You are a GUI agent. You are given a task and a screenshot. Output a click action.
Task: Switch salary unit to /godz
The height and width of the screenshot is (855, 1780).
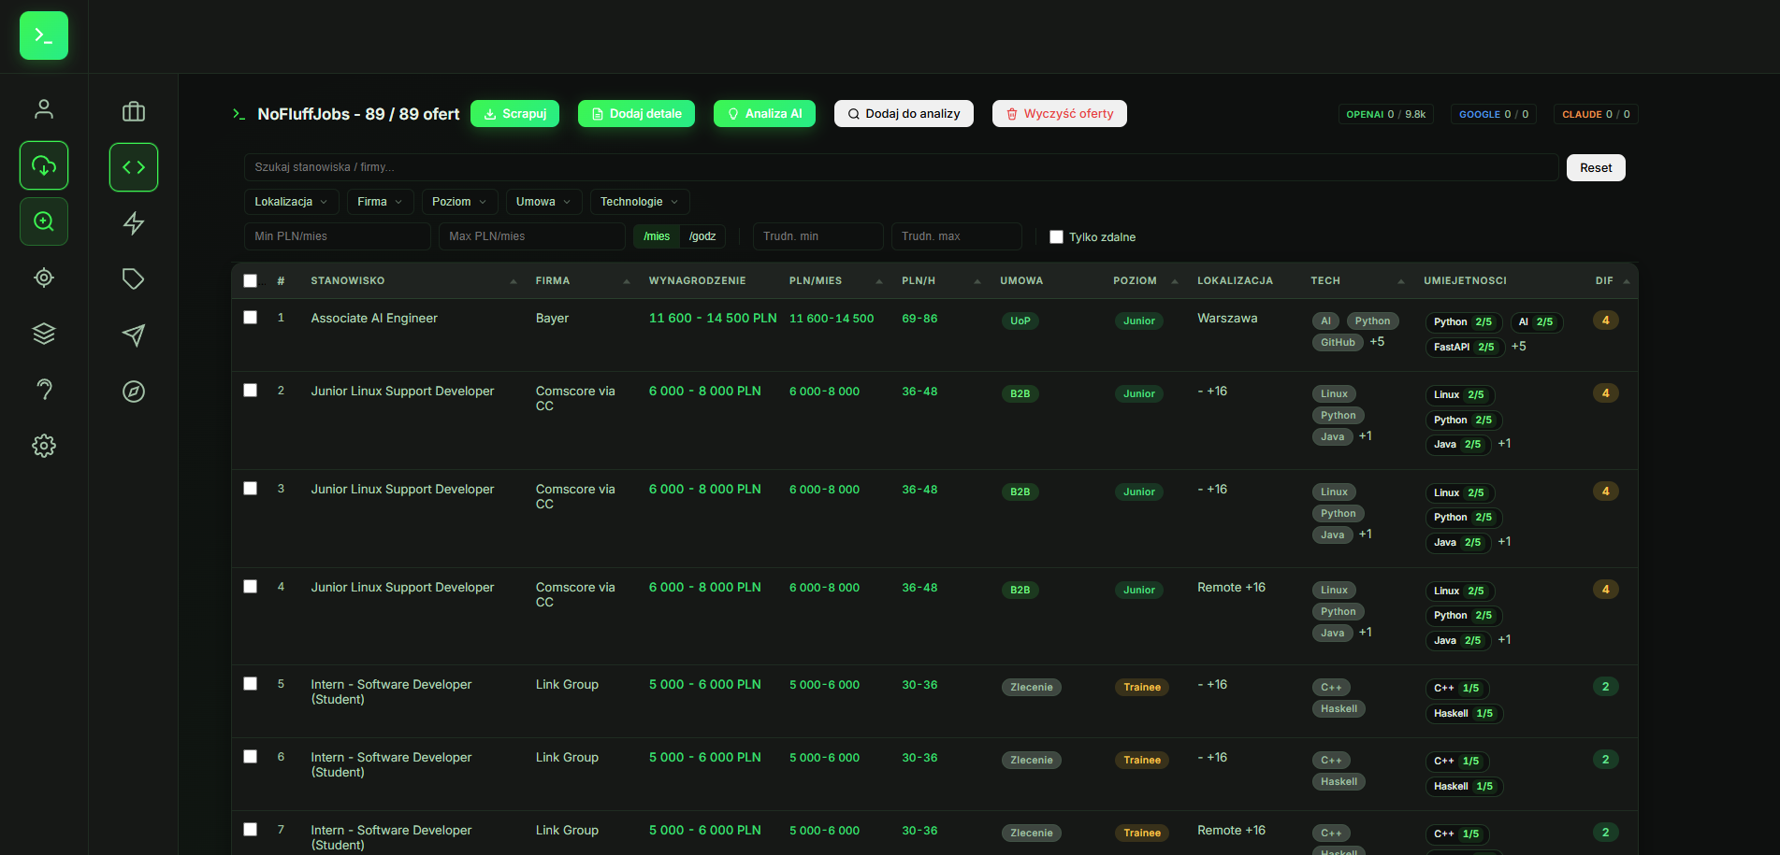click(702, 236)
